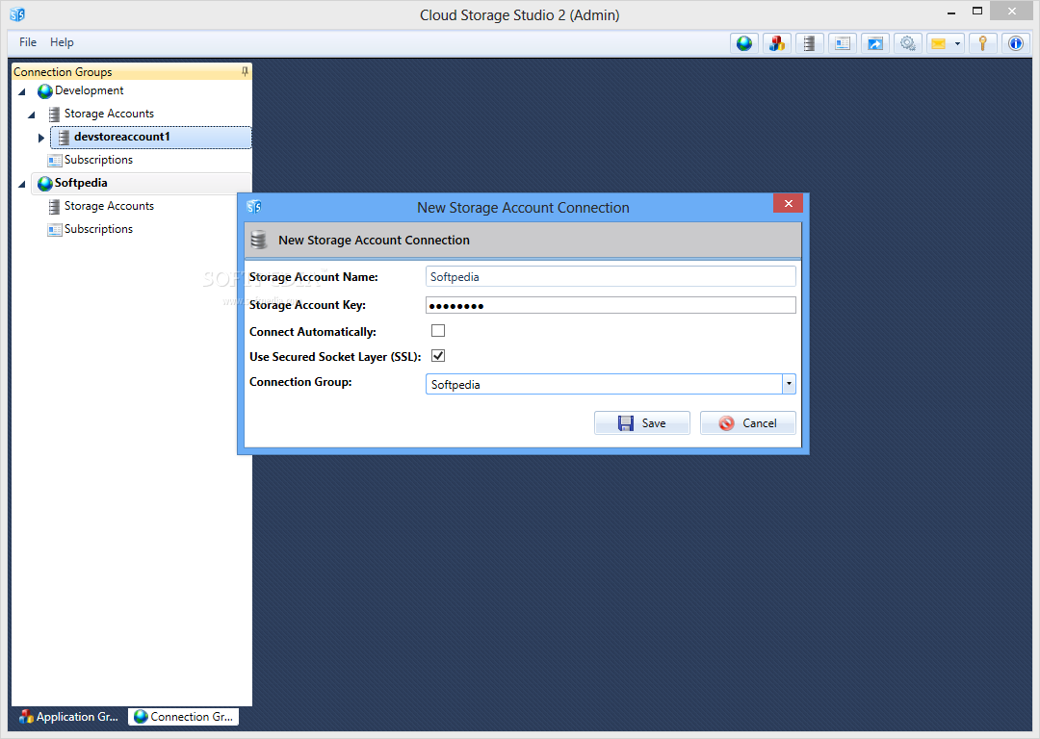1040x739 pixels.
Task: Open the File menu
Action: pyautogui.click(x=28, y=42)
